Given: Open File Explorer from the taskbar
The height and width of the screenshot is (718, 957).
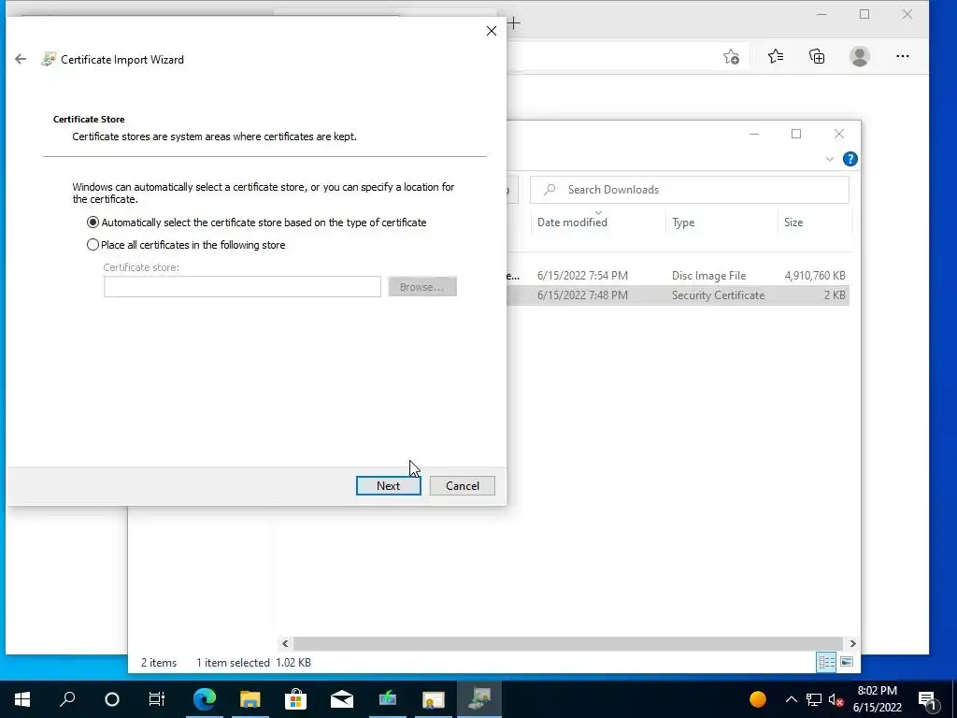Looking at the screenshot, I should coord(250,699).
